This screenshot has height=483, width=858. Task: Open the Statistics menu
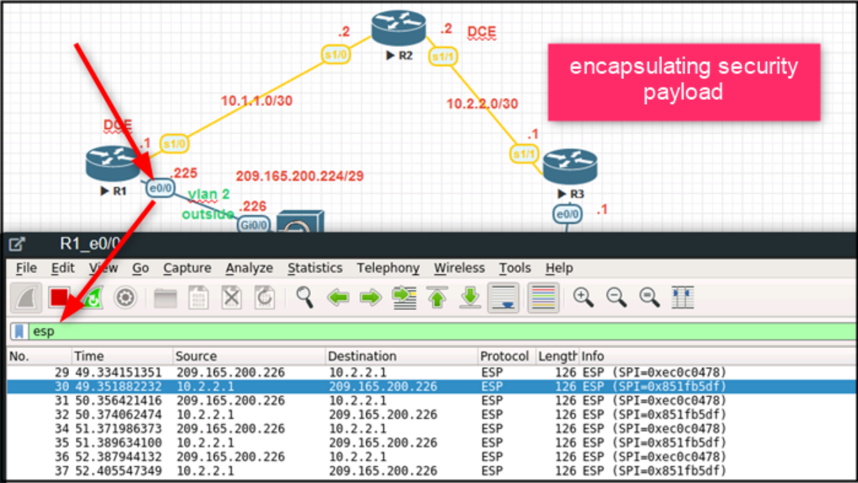pos(314,268)
